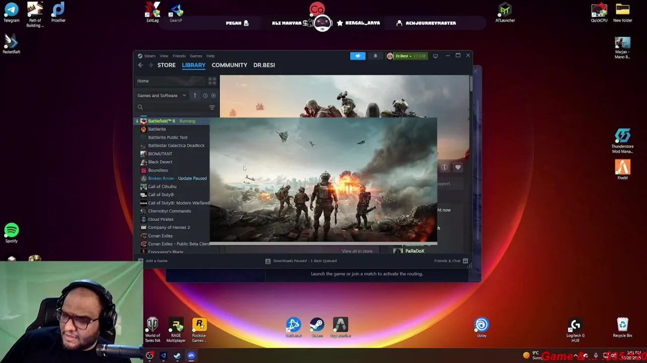Viewport: 647px width, 363px height.
Task: Click Add a Game
Action: 152,261
